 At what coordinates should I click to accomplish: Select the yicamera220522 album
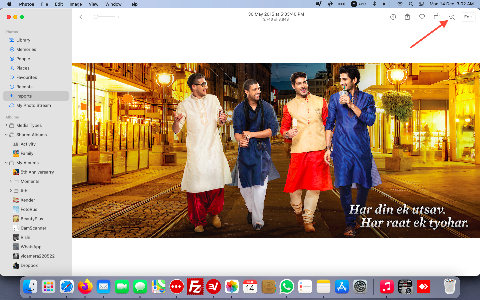pyautogui.click(x=36, y=256)
